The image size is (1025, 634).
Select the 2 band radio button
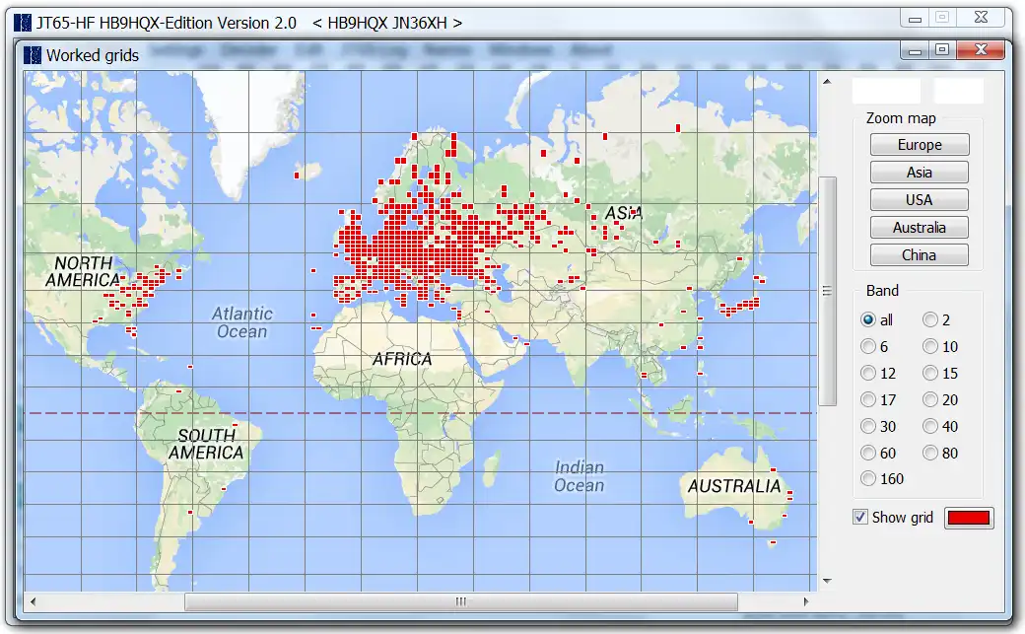coord(930,319)
